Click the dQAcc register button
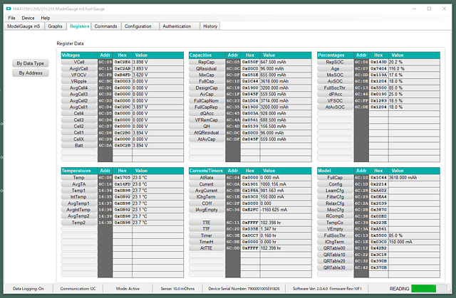 (207, 114)
